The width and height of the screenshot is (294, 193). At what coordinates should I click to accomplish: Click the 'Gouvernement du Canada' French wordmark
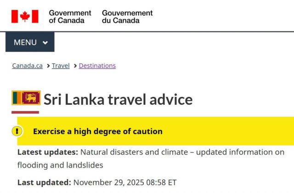127,17
